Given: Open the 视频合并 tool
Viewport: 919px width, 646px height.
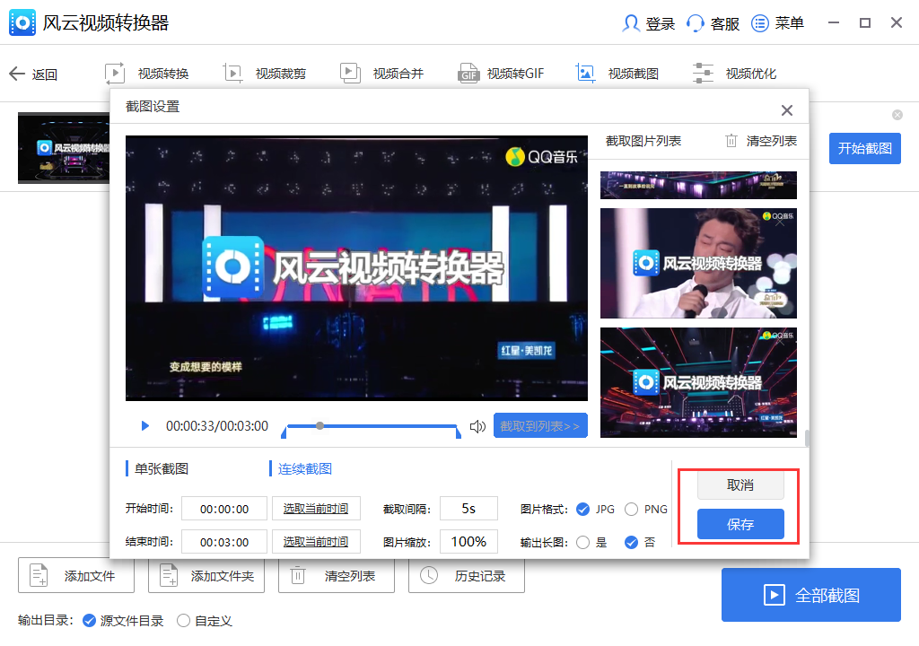Looking at the screenshot, I should 381,74.
